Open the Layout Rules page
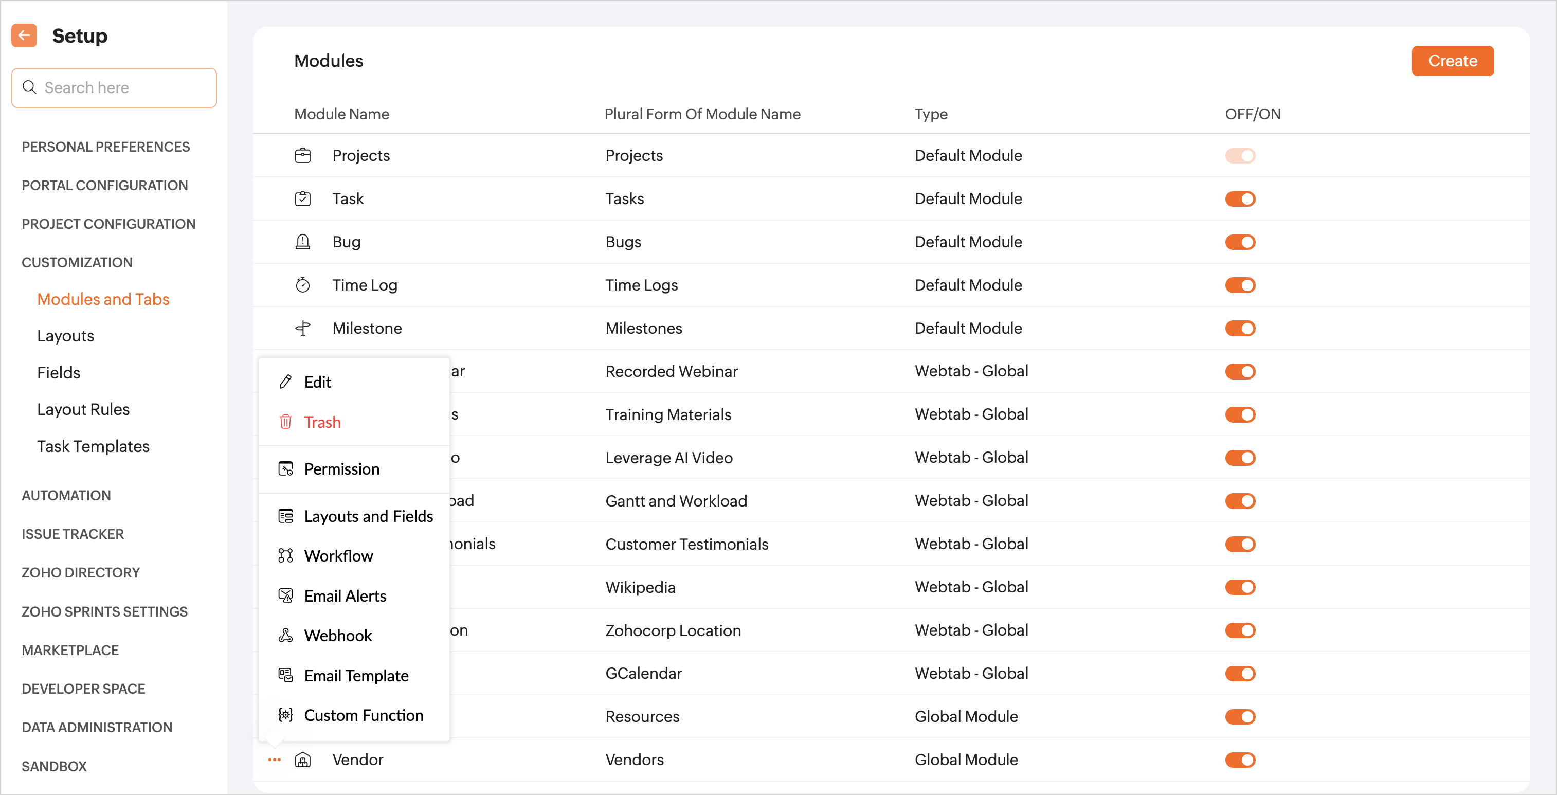 coord(83,409)
